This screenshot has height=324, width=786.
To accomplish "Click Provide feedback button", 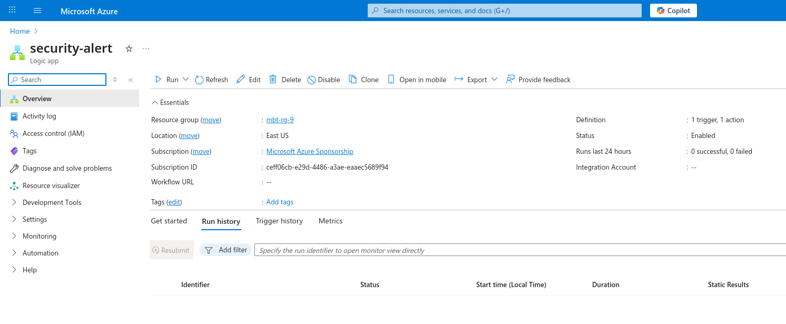I will coord(538,80).
